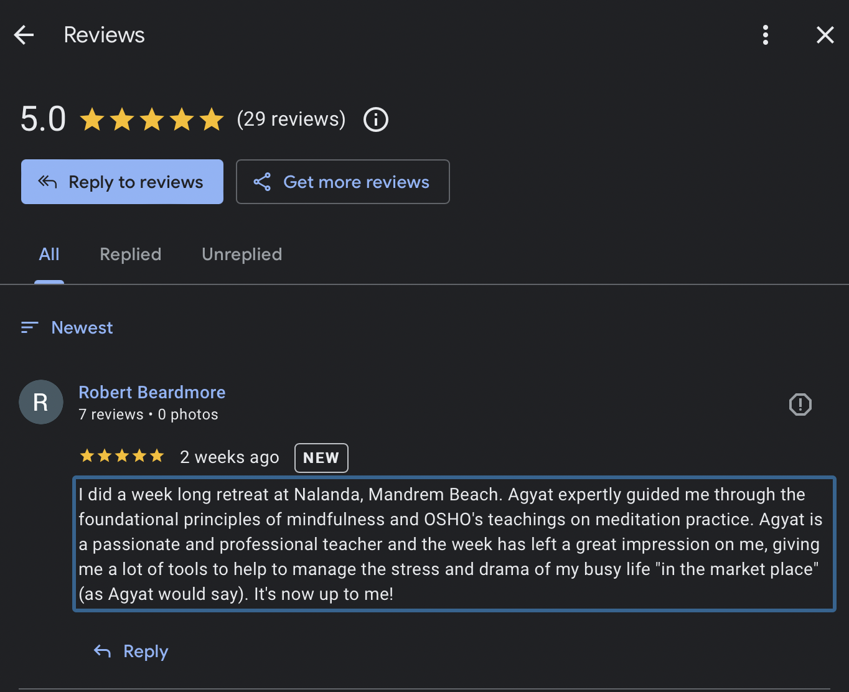Click the share icon in Get more reviews
The width and height of the screenshot is (849, 692).
pos(262,182)
